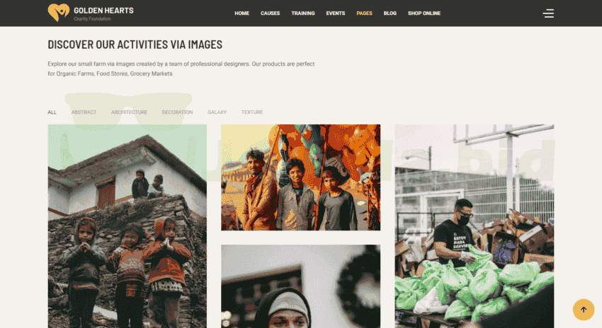Open the masked volunteer with green bags photo
602x328 pixels.
(475, 226)
